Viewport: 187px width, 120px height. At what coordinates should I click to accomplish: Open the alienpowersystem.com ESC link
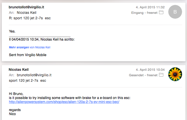[64, 102]
